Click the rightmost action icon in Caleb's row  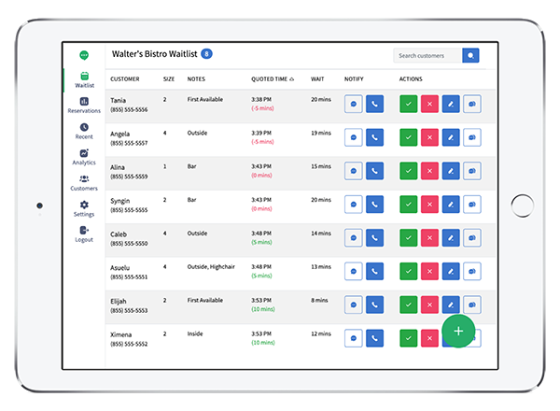tap(472, 238)
